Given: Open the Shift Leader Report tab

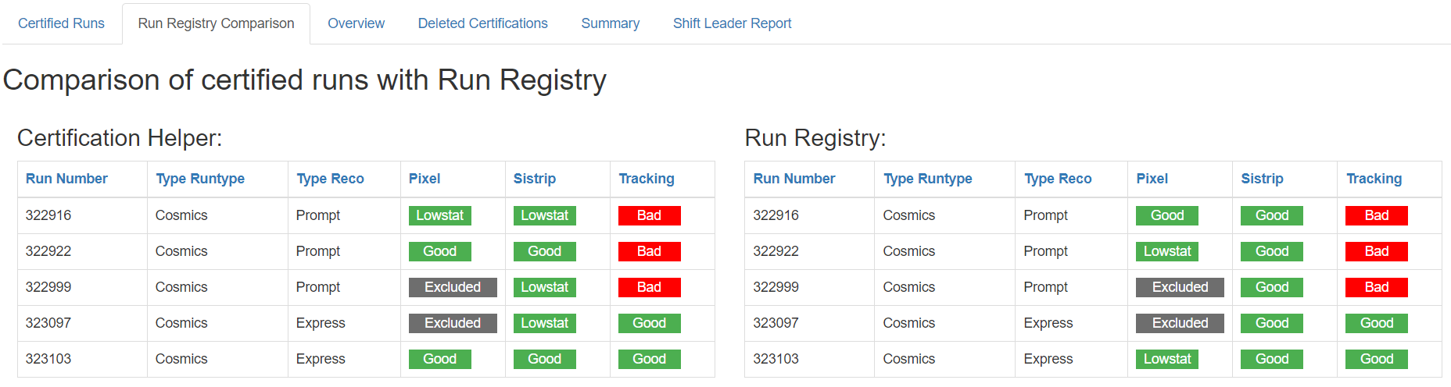Looking at the screenshot, I should [x=732, y=23].
